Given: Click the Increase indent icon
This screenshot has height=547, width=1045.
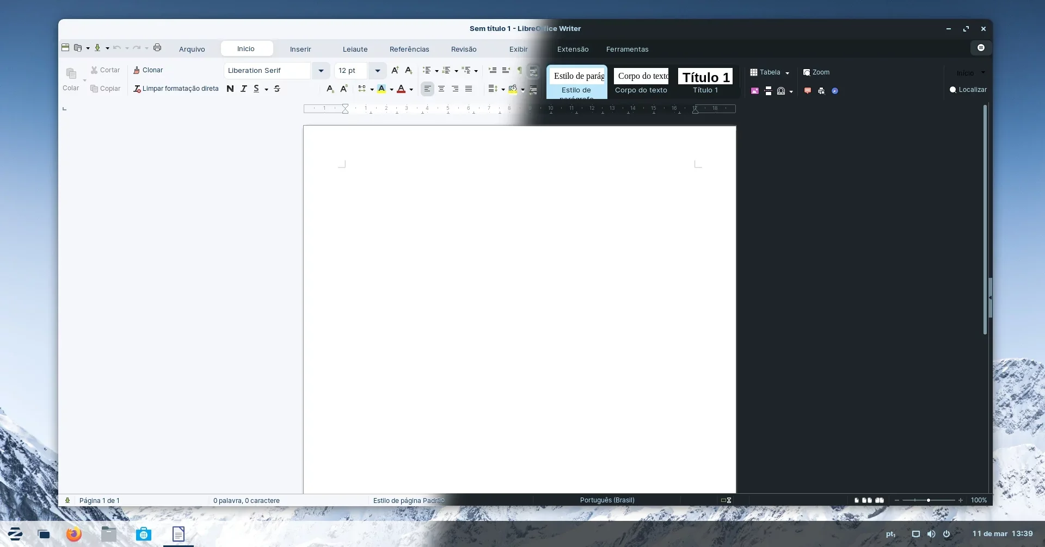Looking at the screenshot, I should pos(492,70).
